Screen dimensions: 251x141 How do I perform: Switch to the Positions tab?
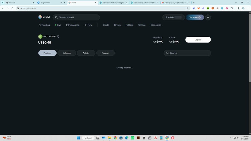tap(47, 53)
